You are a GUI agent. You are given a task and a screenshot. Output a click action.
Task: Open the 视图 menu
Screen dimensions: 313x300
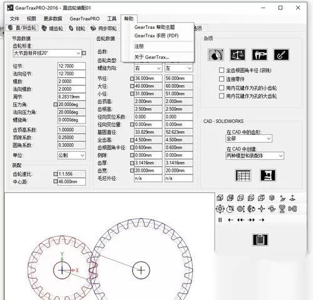pos(31,19)
